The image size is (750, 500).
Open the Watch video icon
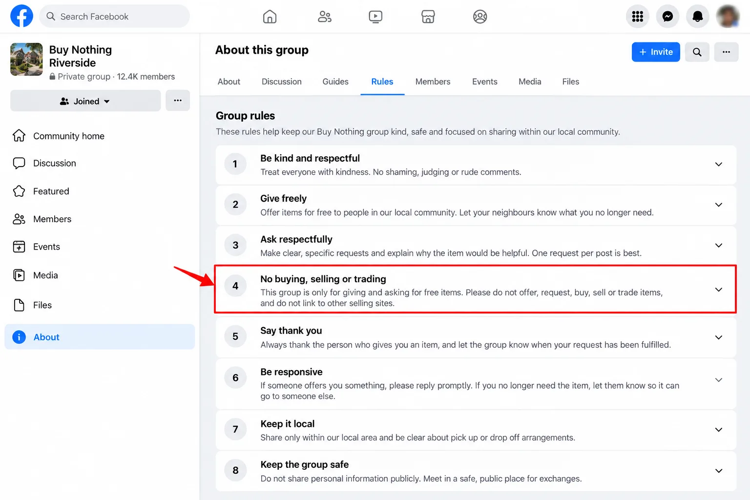[375, 17]
